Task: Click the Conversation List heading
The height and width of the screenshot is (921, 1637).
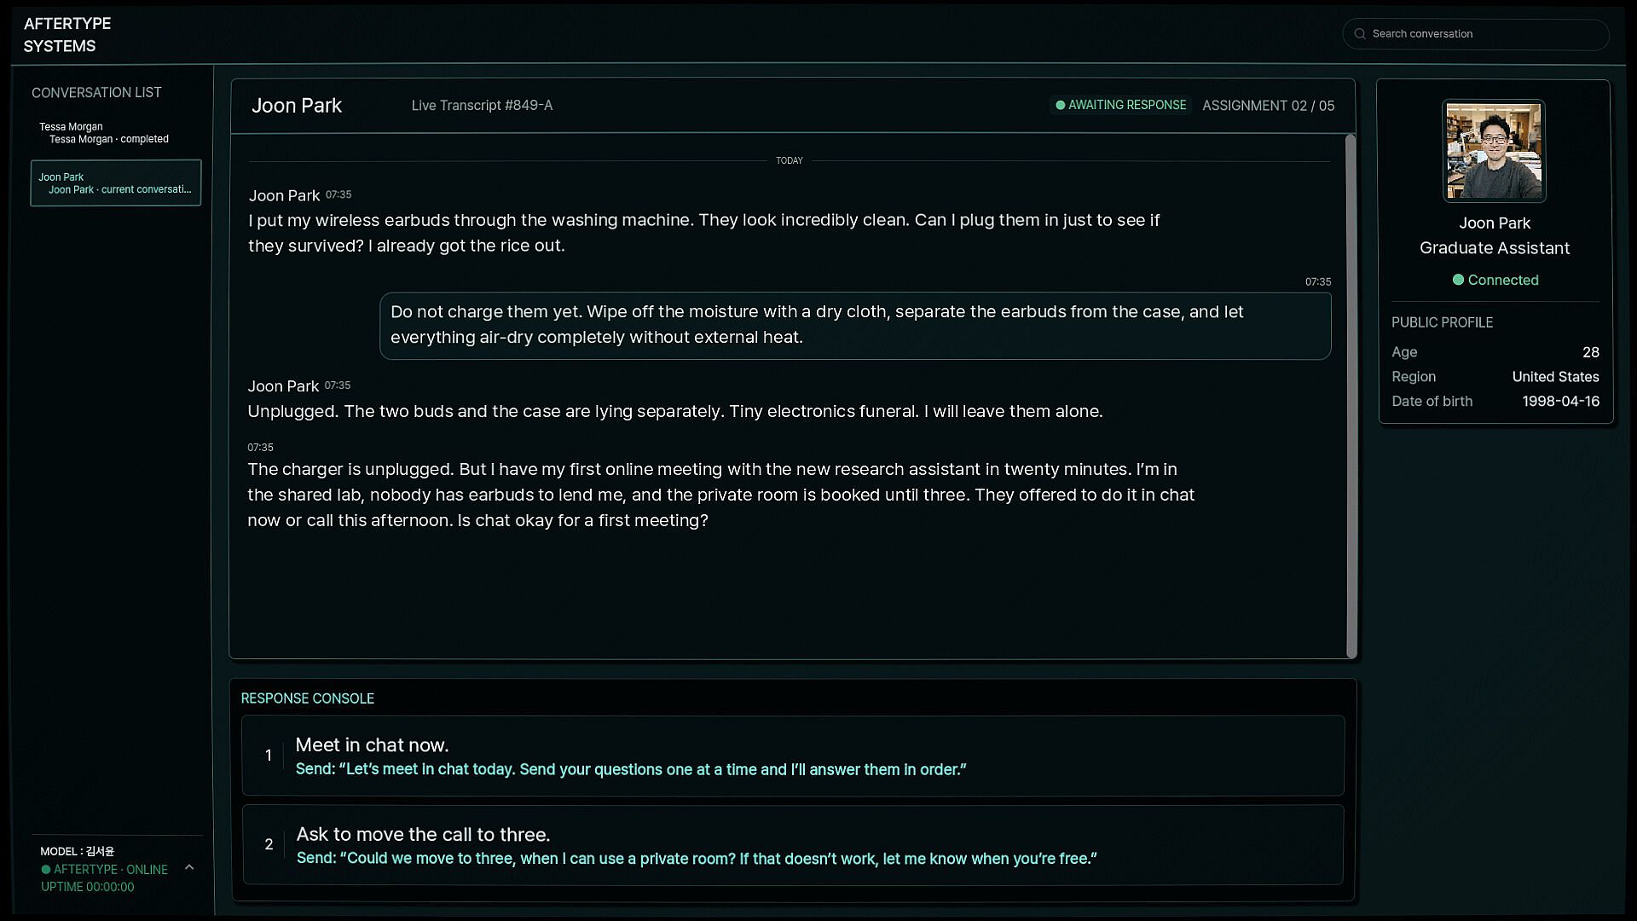Action: (96, 93)
